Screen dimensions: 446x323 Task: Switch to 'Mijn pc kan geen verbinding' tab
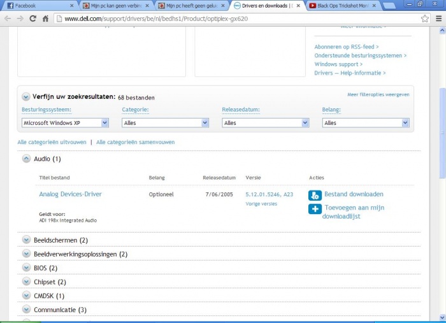(115, 5)
